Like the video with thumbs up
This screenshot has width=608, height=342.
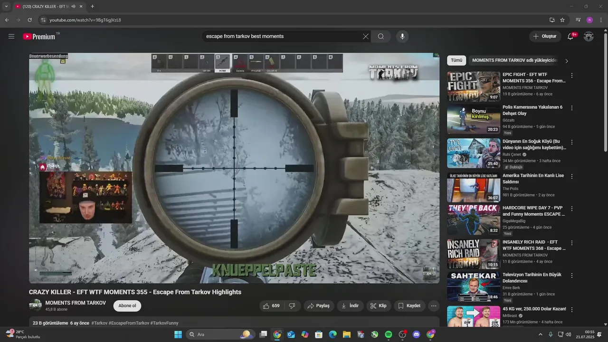pyautogui.click(x=272, y=306)
